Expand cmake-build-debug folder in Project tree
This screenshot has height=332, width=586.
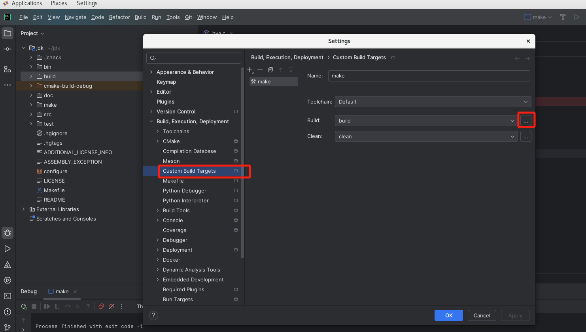31,86
